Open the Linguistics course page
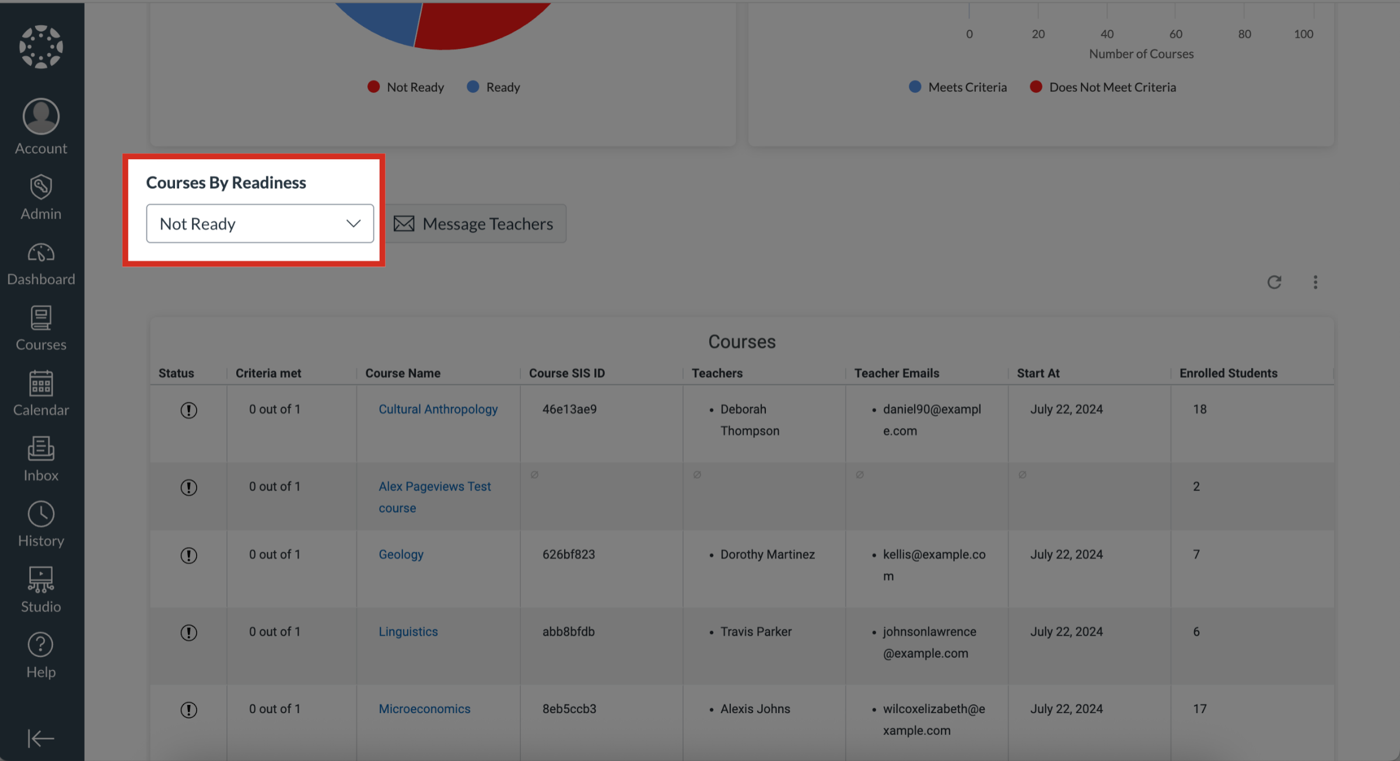The width and height of the screenshot is (1400, 761). (x=408, y=631)
